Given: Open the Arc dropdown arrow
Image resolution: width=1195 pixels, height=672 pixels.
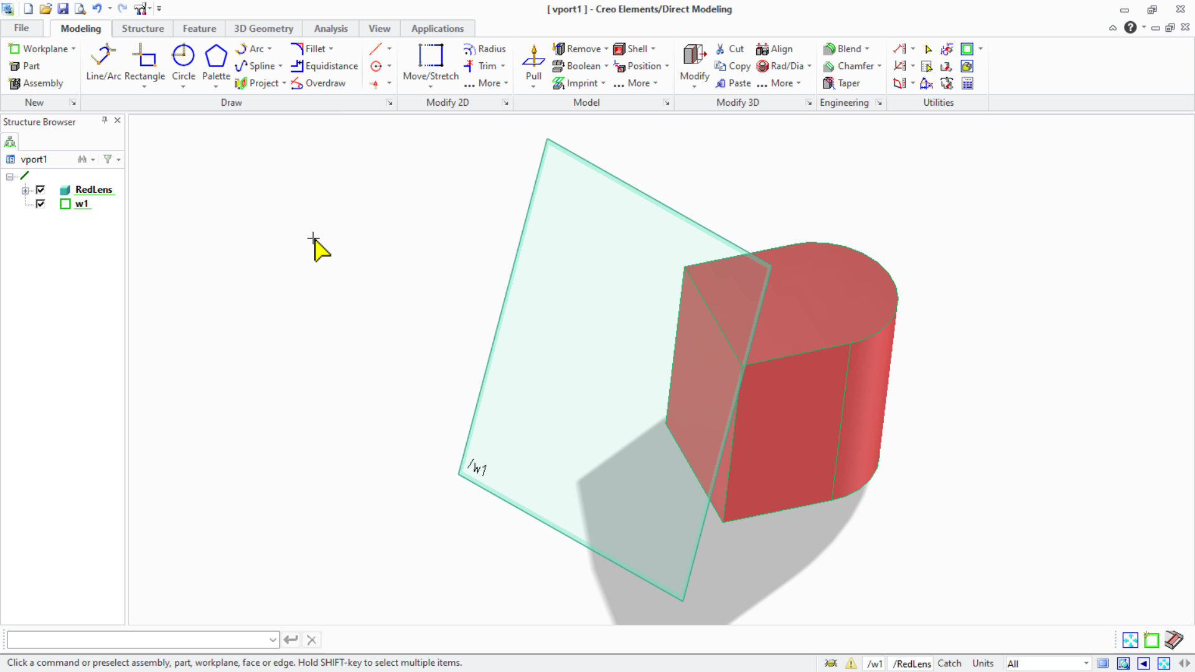Looking at the screenshot, I should pyautogui.click(x=269, y=49).
